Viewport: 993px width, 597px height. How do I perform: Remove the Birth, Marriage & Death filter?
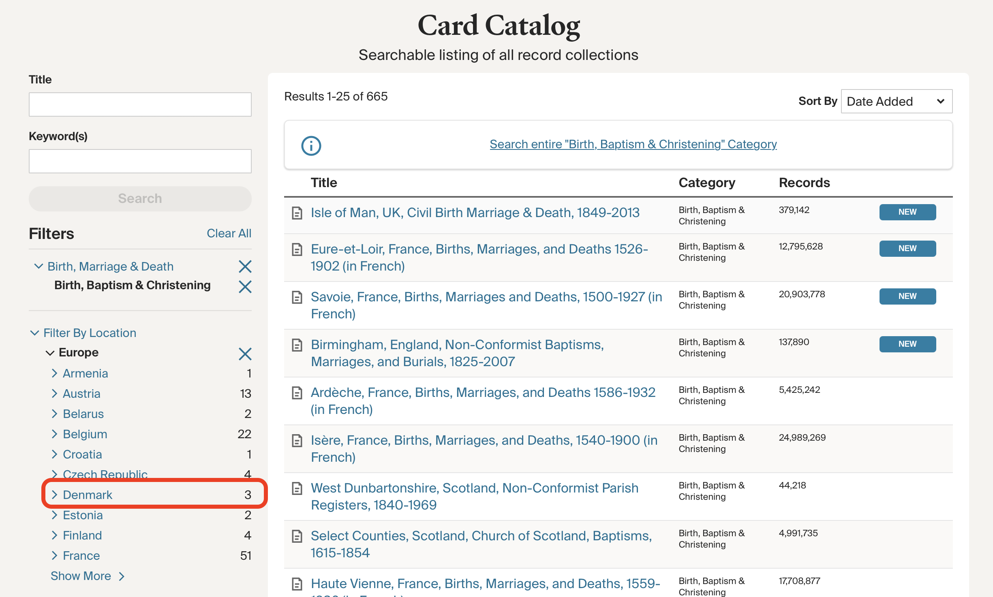pos(245,267)
